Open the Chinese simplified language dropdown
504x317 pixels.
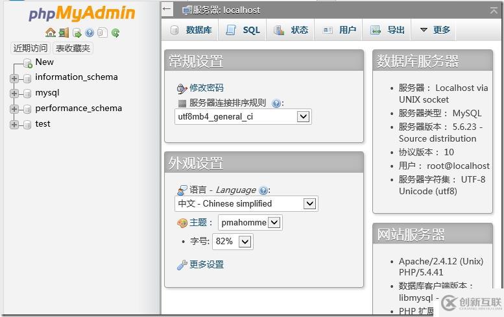pyautogui.click(x=246, y=204)
